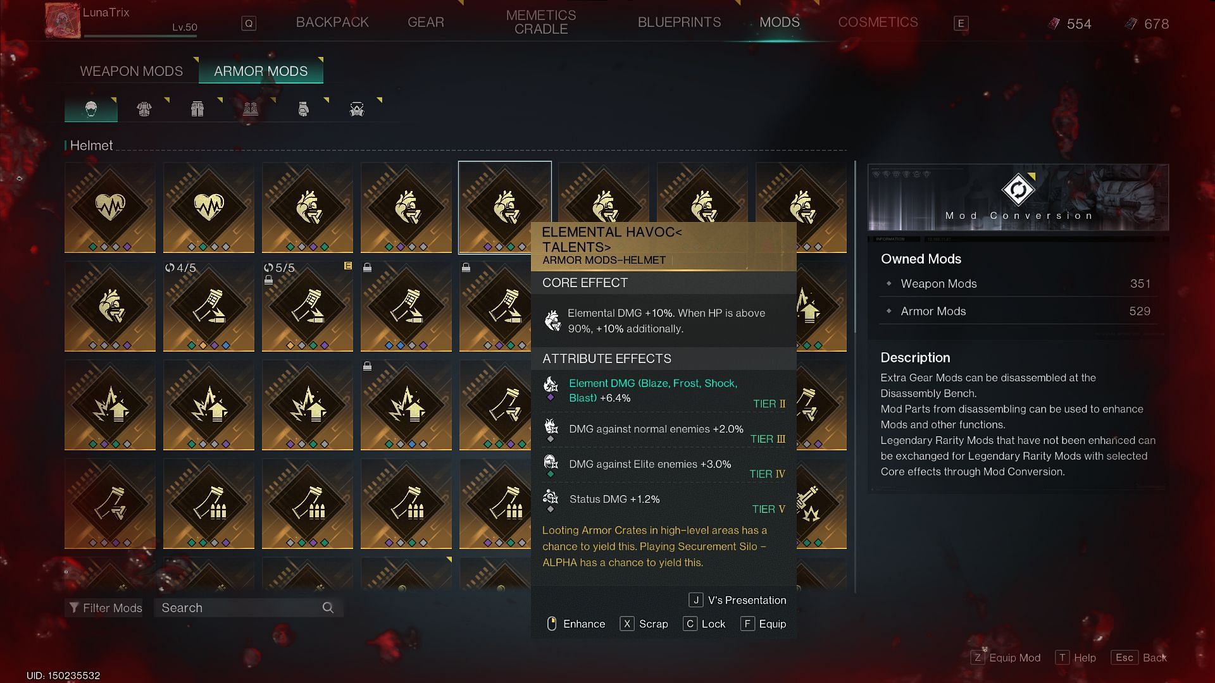Select the leg armor slot icon
This screenshot has width=1215, height=683.
[x=197, y=109]
